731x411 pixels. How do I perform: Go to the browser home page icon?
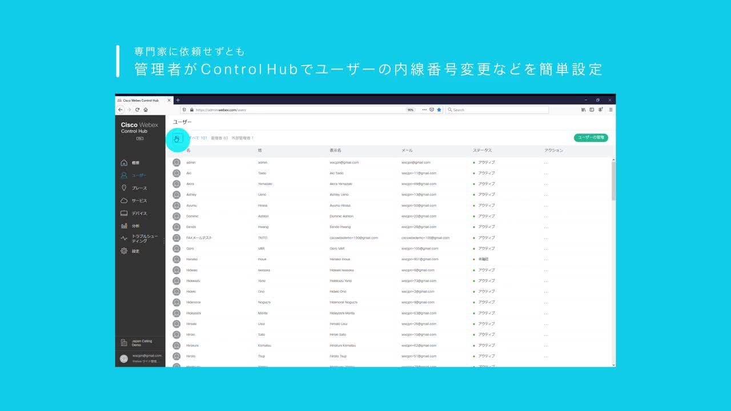(146, 110)
